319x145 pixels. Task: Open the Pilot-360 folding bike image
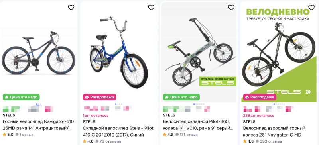pos(199,52)
